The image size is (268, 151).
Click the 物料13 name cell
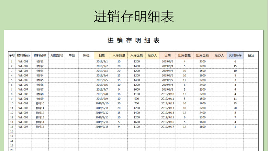(40, 117)
